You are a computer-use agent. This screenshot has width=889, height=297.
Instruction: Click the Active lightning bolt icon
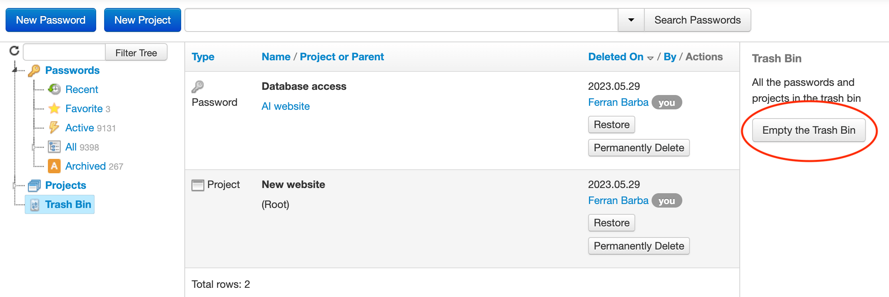click(54, 128)
